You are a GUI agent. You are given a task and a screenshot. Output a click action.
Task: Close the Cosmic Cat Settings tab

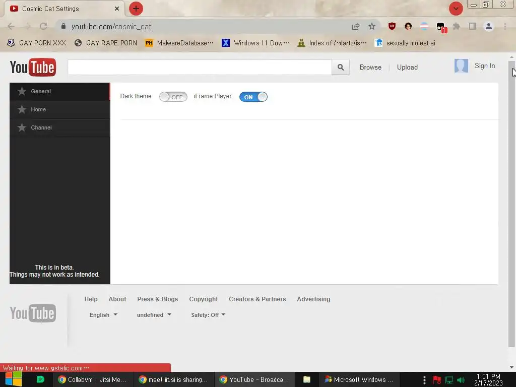(117, 9)
